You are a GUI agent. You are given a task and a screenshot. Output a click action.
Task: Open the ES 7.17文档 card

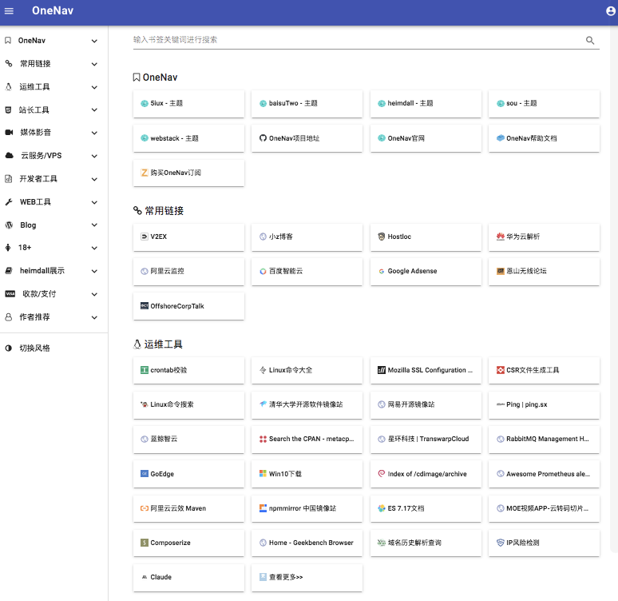(426, 508)
